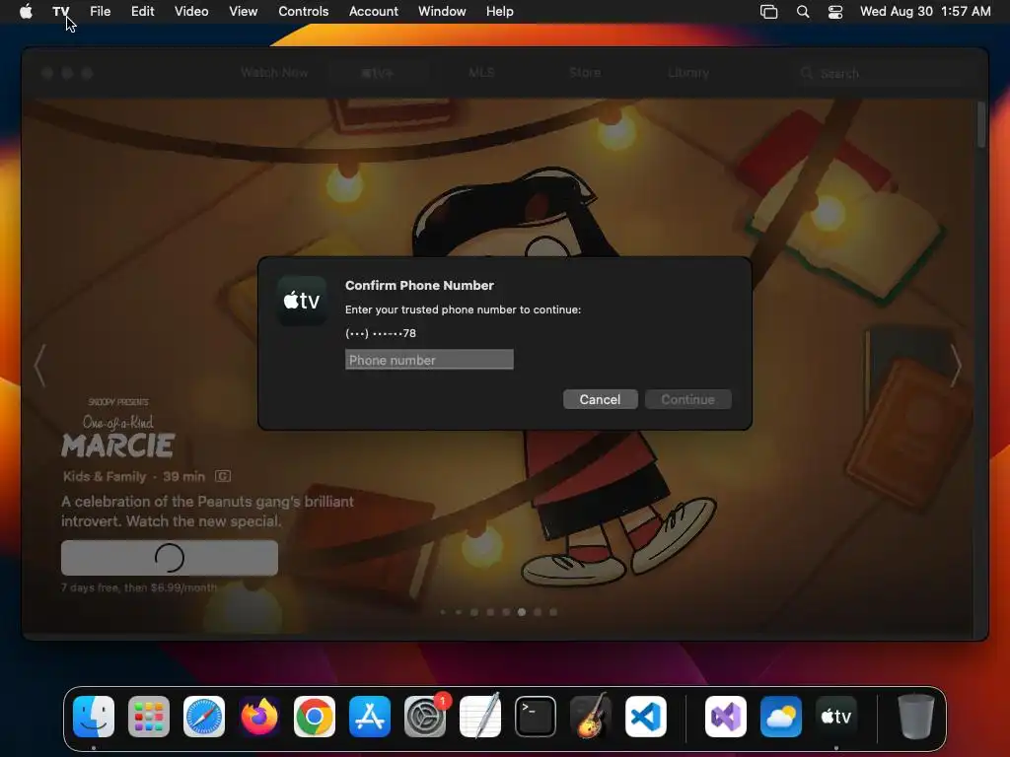This screenshot has height=757, width=1010.
Task: Open the Edit menu
Action: point(142,11)
